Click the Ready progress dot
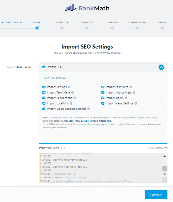Screen dimensions: 173x202 162,28
